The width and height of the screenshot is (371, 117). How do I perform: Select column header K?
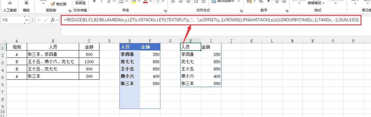point(252,41)
